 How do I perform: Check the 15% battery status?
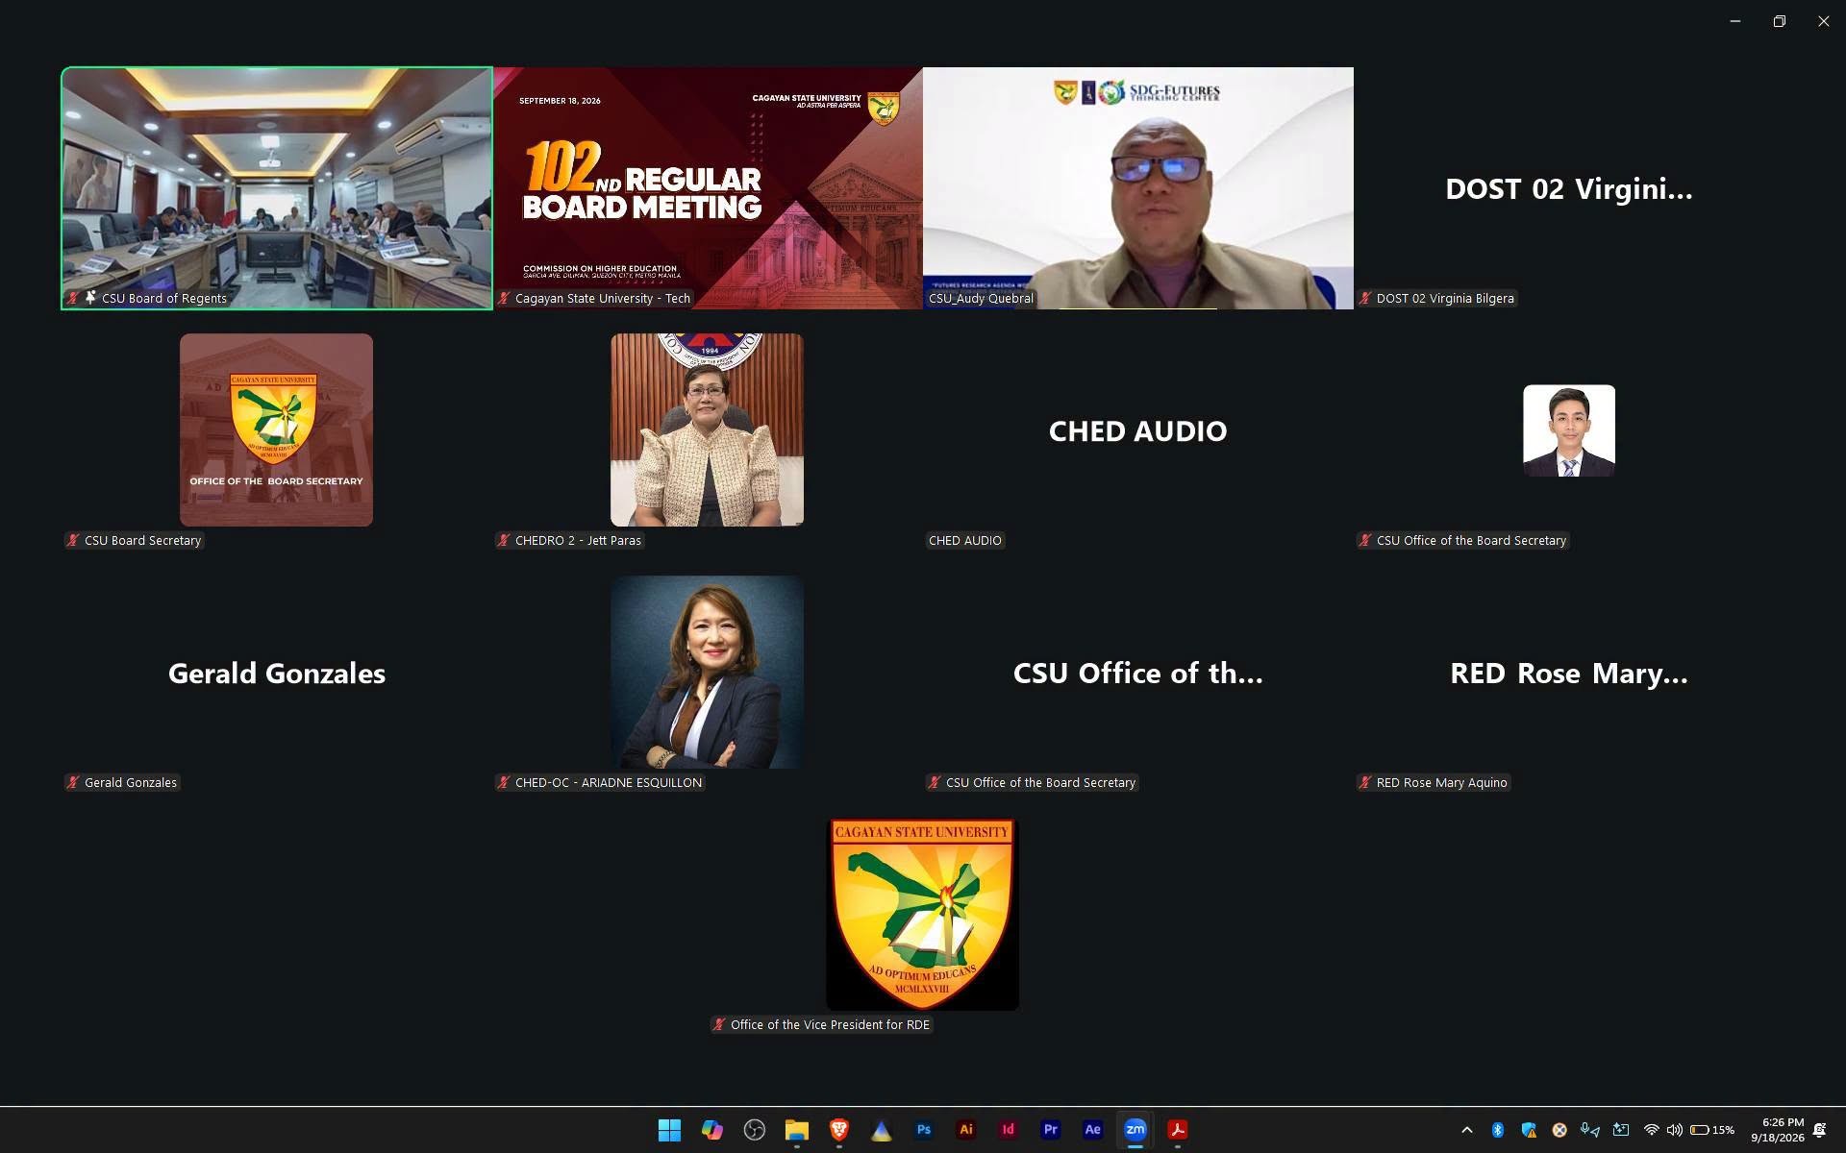(1712, 1130)
